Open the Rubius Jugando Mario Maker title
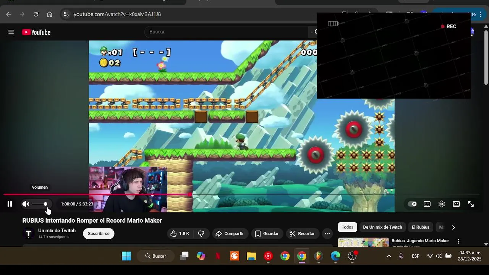This screenshot has width=489, height=275. tap(420, 241)
